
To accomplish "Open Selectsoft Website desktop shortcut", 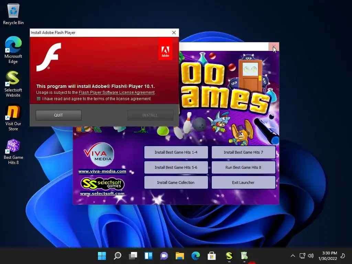I will click(x=13, y=84).
